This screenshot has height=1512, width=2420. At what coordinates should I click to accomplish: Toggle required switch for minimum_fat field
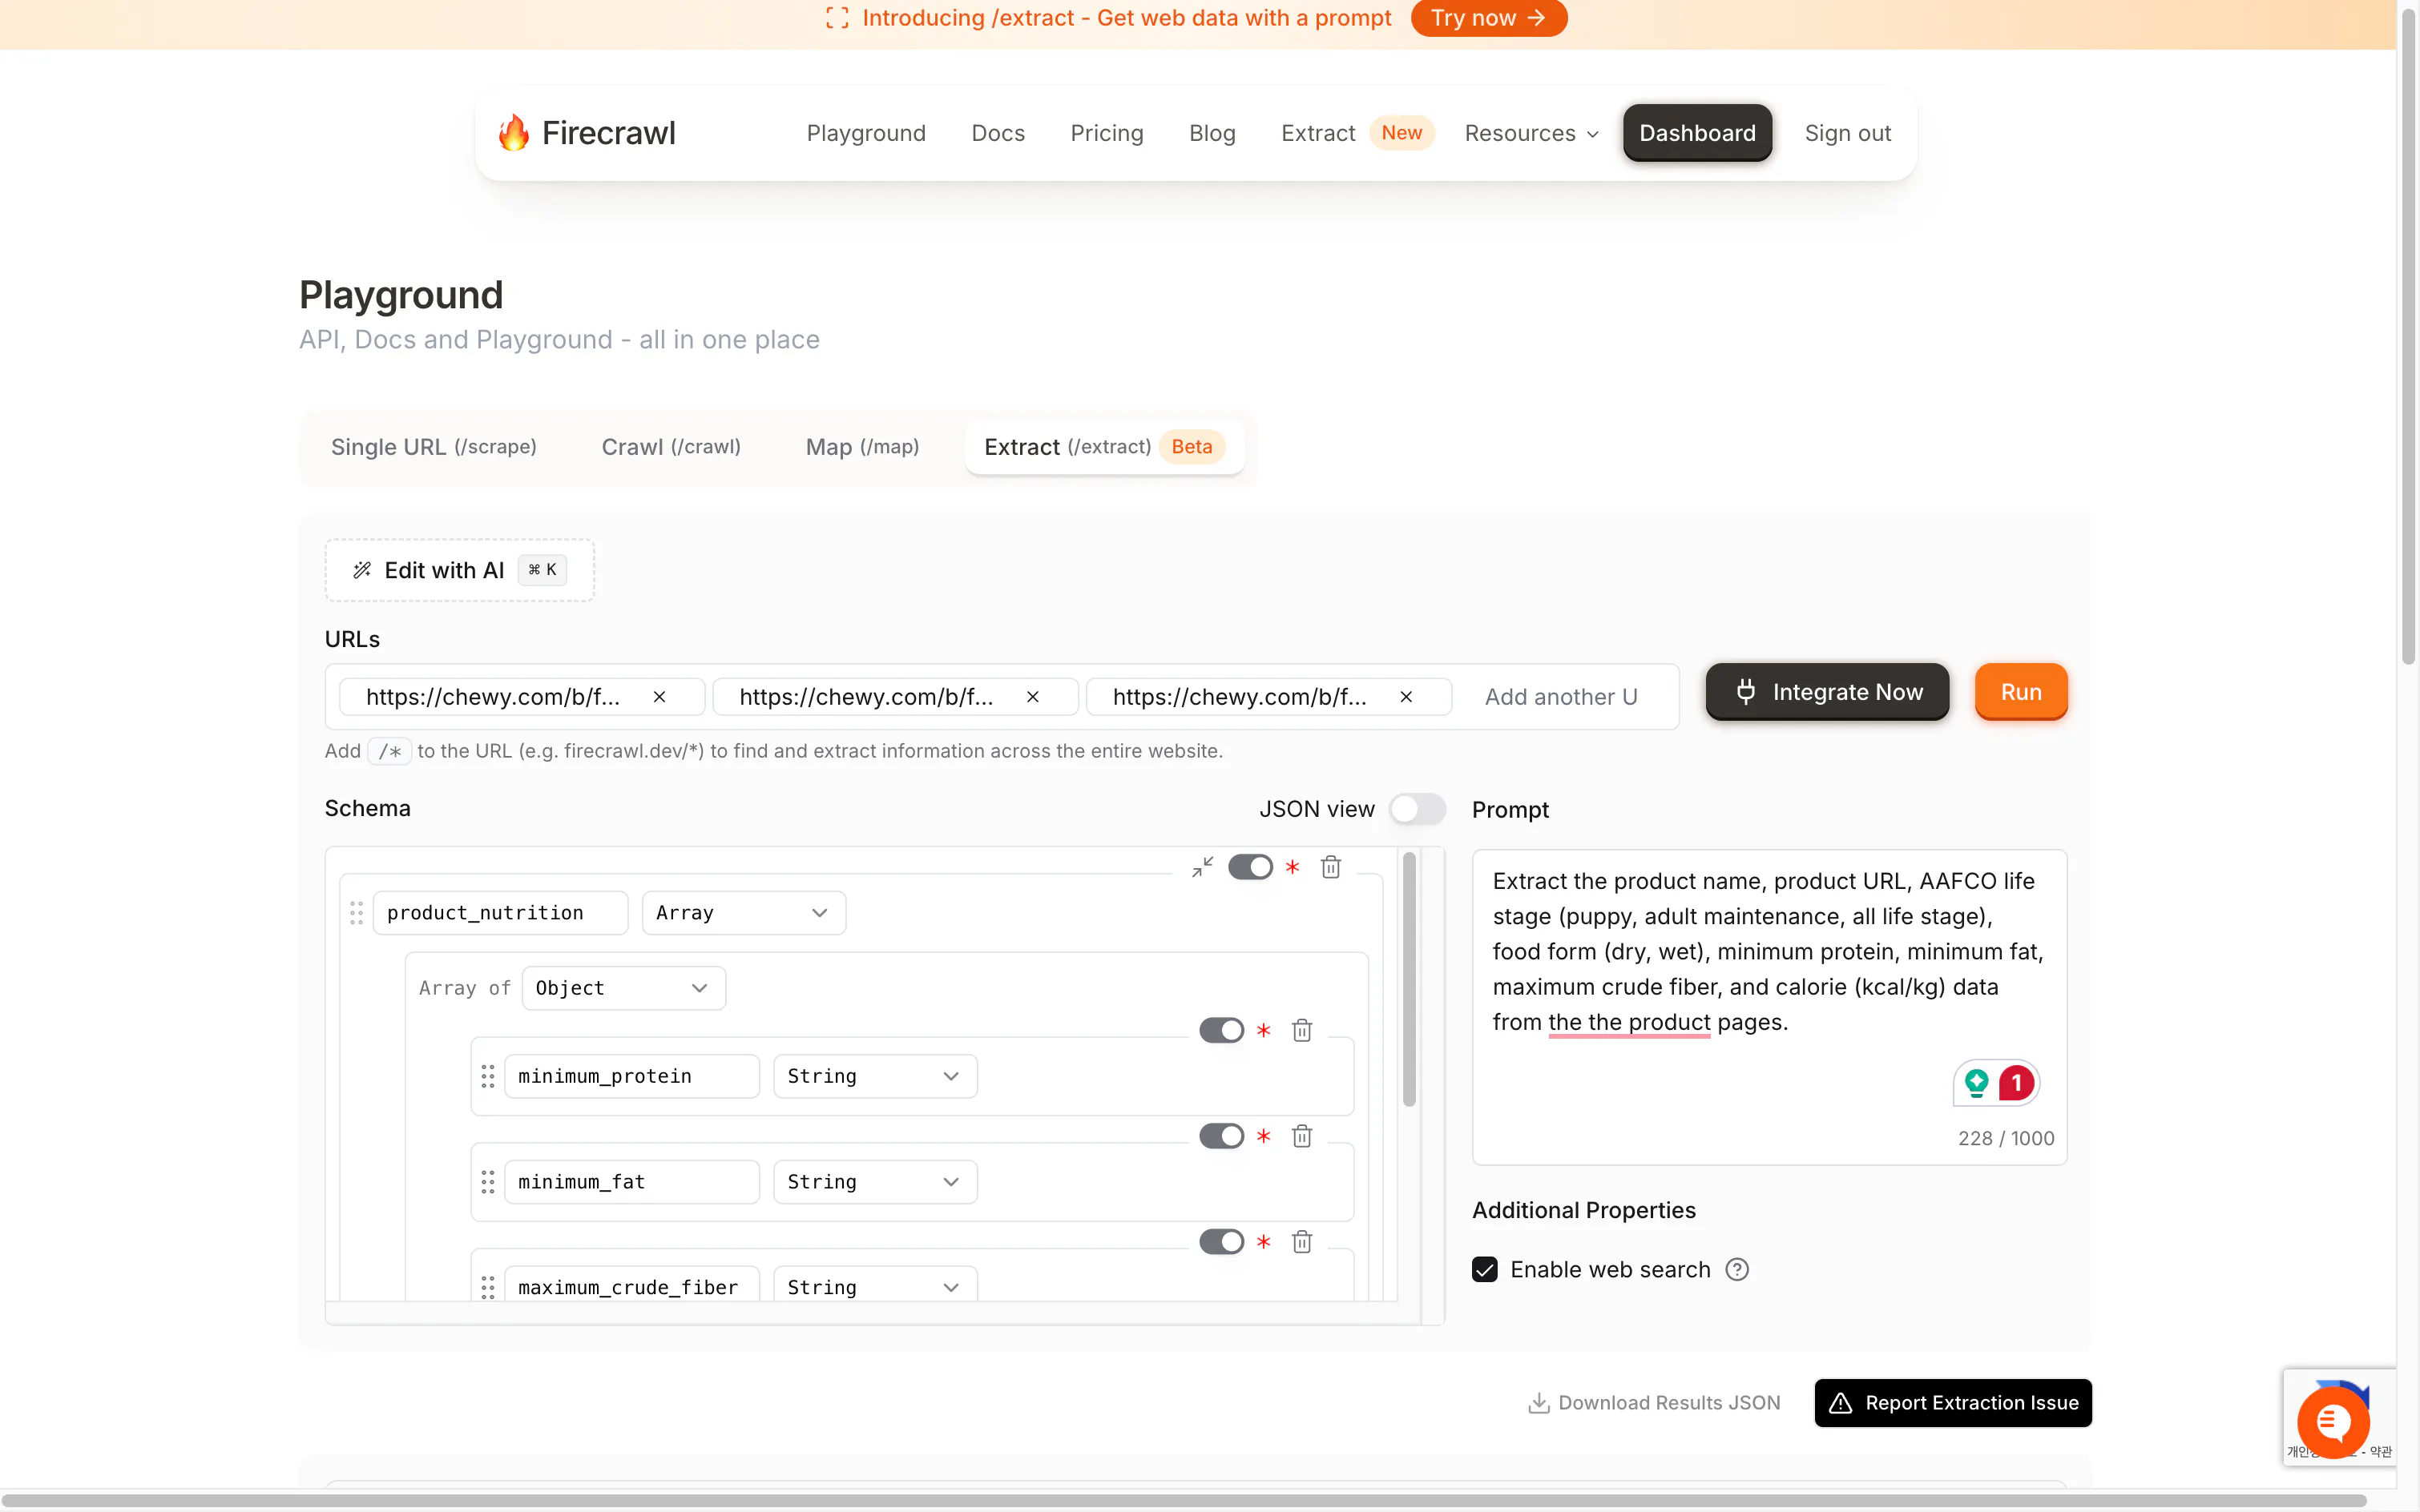(x=1221, y=1136)
